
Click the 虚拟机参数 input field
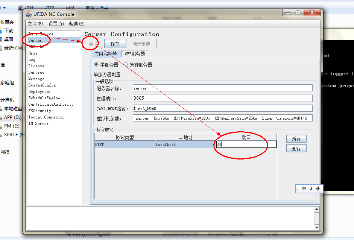click(223, 118)
